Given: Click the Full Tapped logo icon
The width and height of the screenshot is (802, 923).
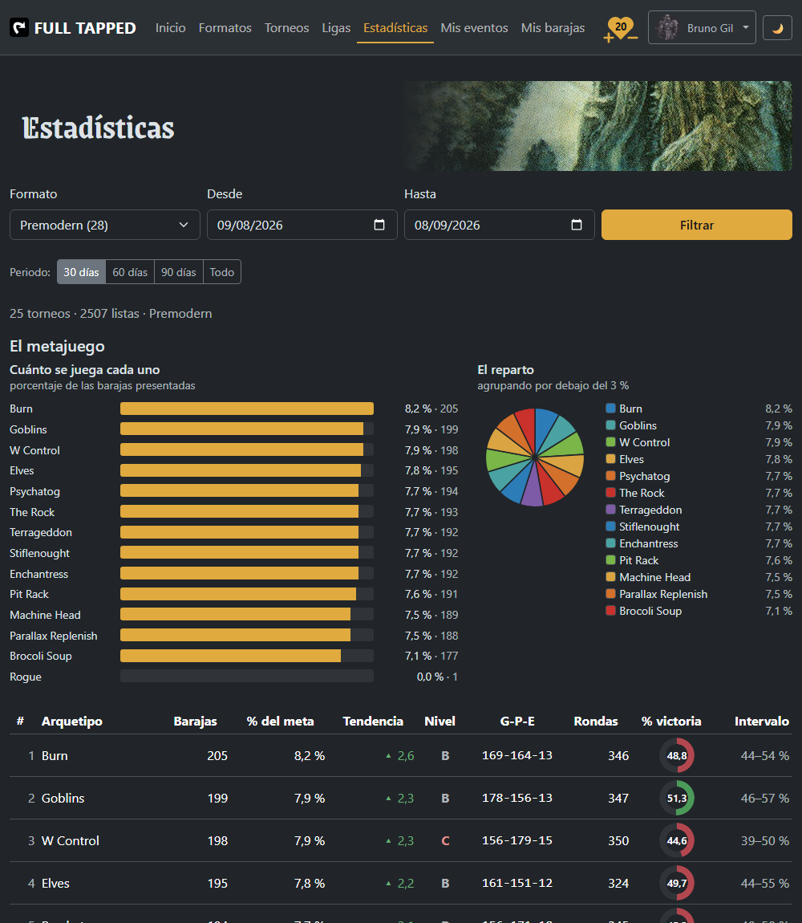Looking at the screenshot, I should [x=19, y=27].
